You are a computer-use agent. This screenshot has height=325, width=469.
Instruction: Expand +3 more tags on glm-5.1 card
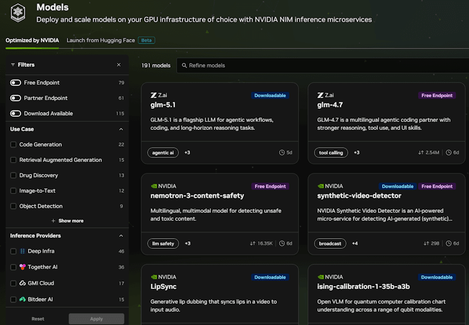coord(187,153)
